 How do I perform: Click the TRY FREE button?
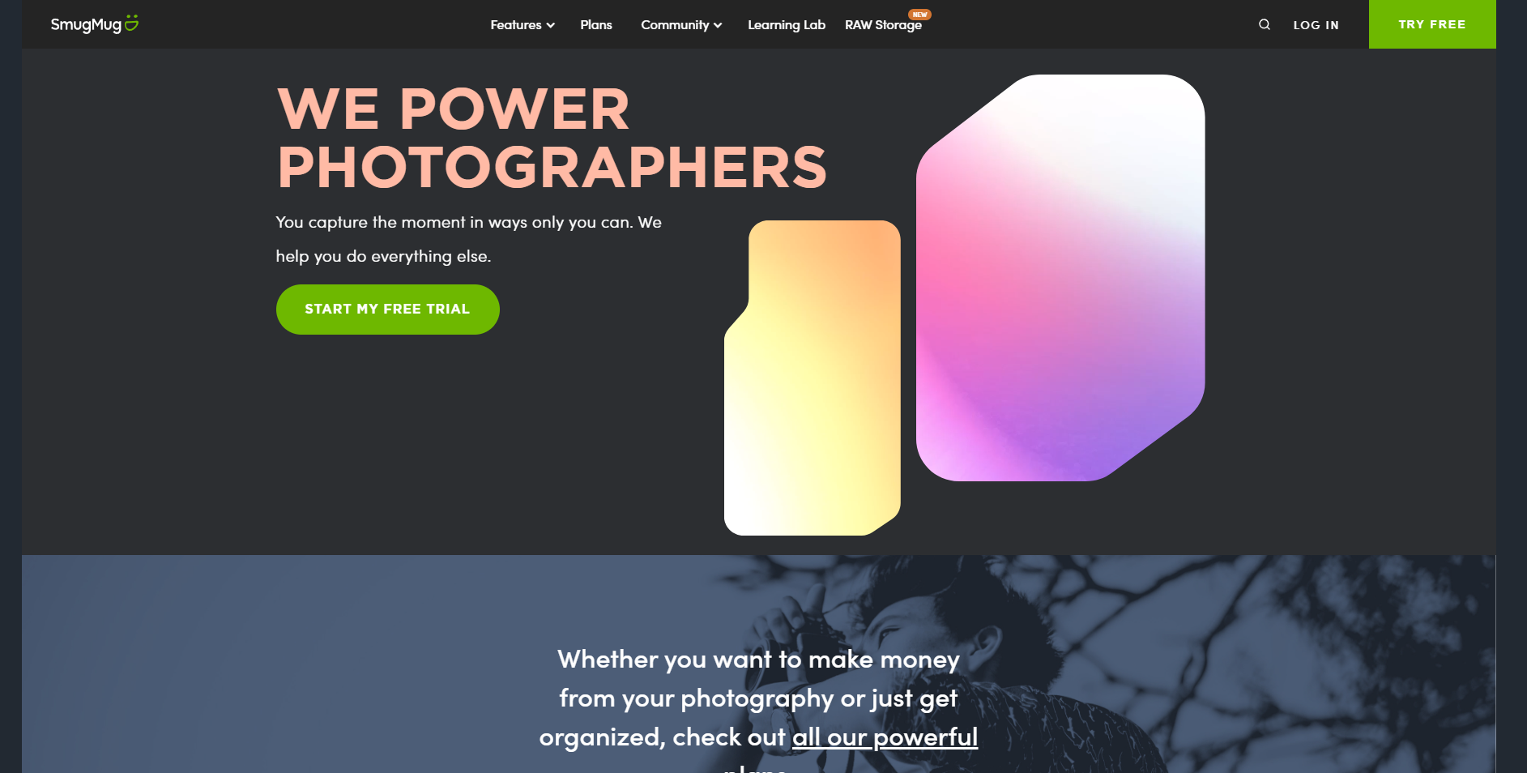[x=1432, y=24]
